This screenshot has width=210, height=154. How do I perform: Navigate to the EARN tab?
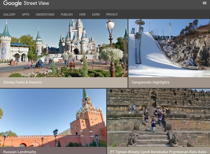coord(96,14)
